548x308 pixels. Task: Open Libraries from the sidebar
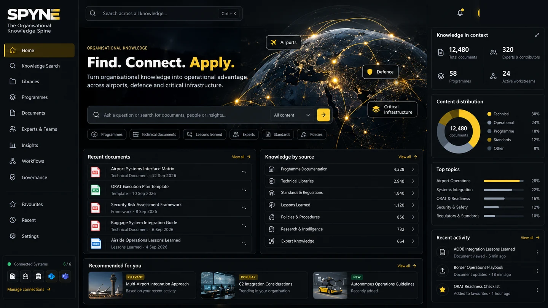39,81
